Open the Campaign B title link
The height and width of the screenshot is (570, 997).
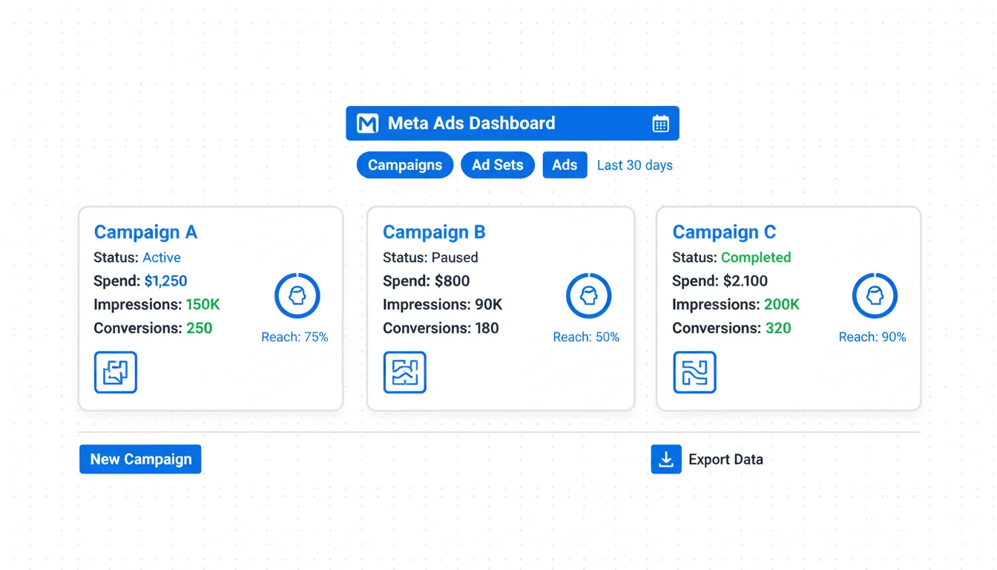point(434,232)
